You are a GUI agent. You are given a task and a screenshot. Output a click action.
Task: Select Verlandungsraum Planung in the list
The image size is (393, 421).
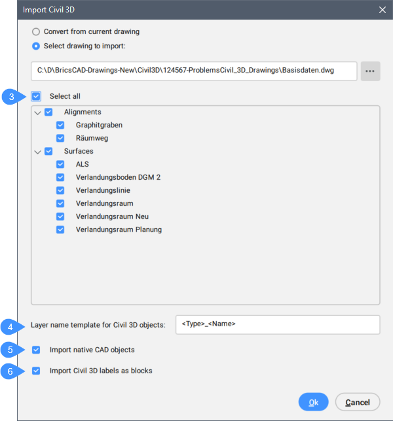coord(119,229)
